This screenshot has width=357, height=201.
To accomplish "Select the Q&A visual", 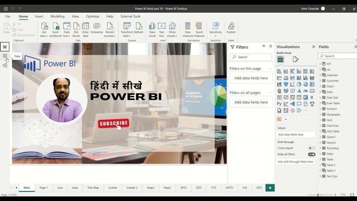I will (x=299, y=104).
